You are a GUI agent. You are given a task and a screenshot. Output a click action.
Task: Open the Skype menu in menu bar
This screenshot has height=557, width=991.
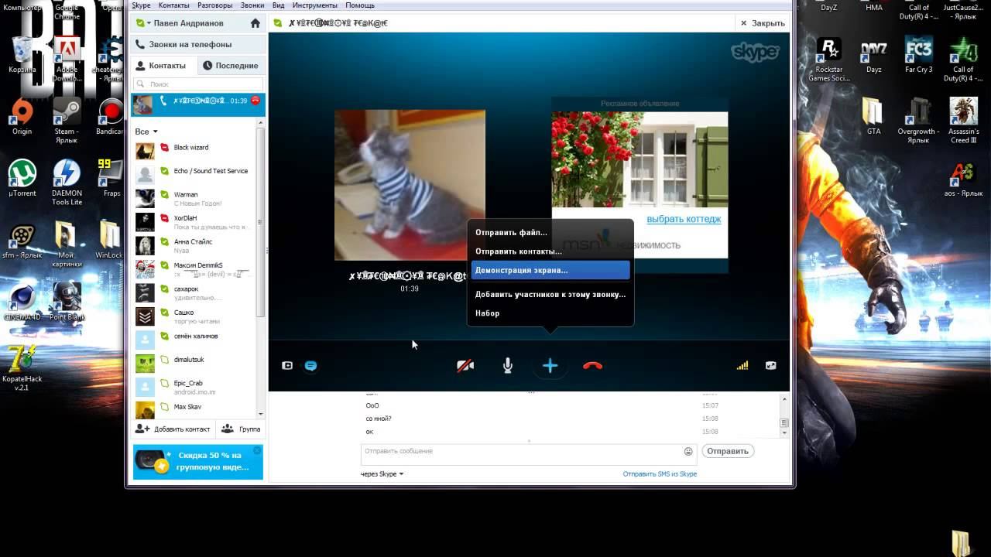click(141, 5)
